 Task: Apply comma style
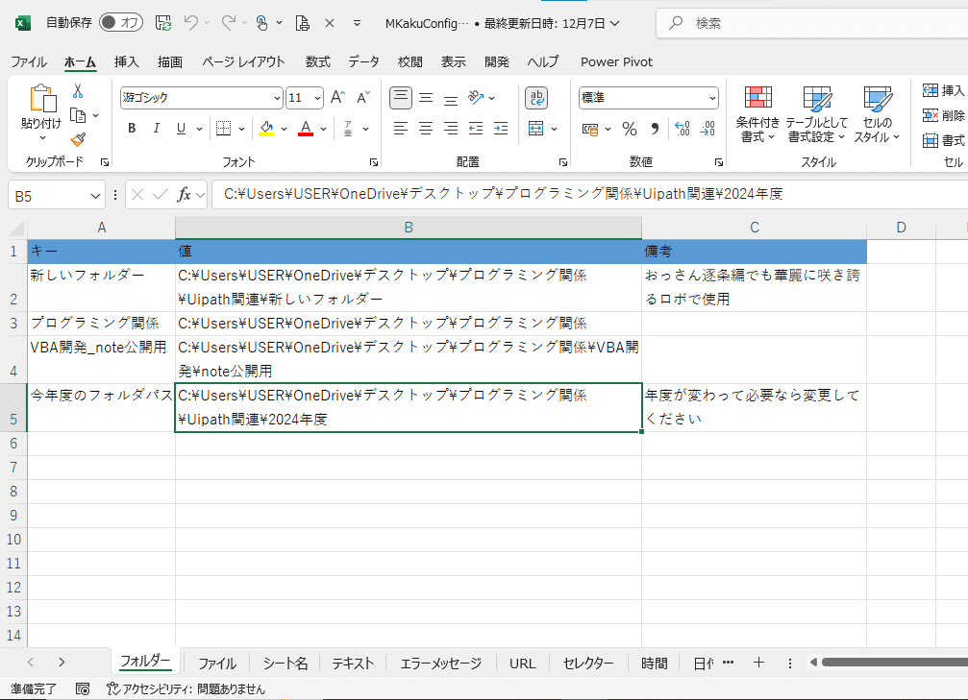coord(655,129)
